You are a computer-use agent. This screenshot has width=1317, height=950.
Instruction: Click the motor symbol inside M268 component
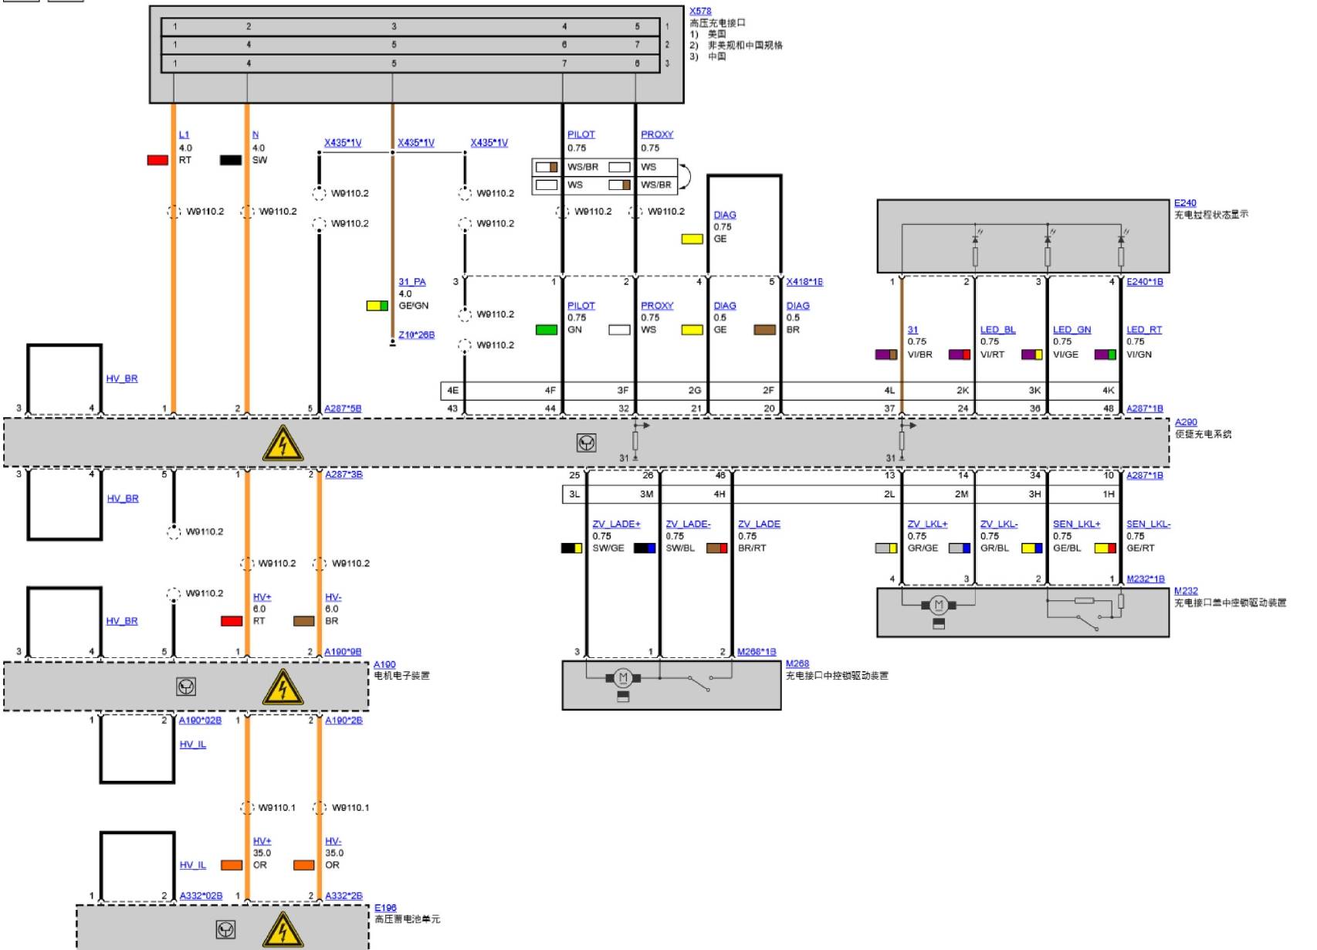(623, 679)
